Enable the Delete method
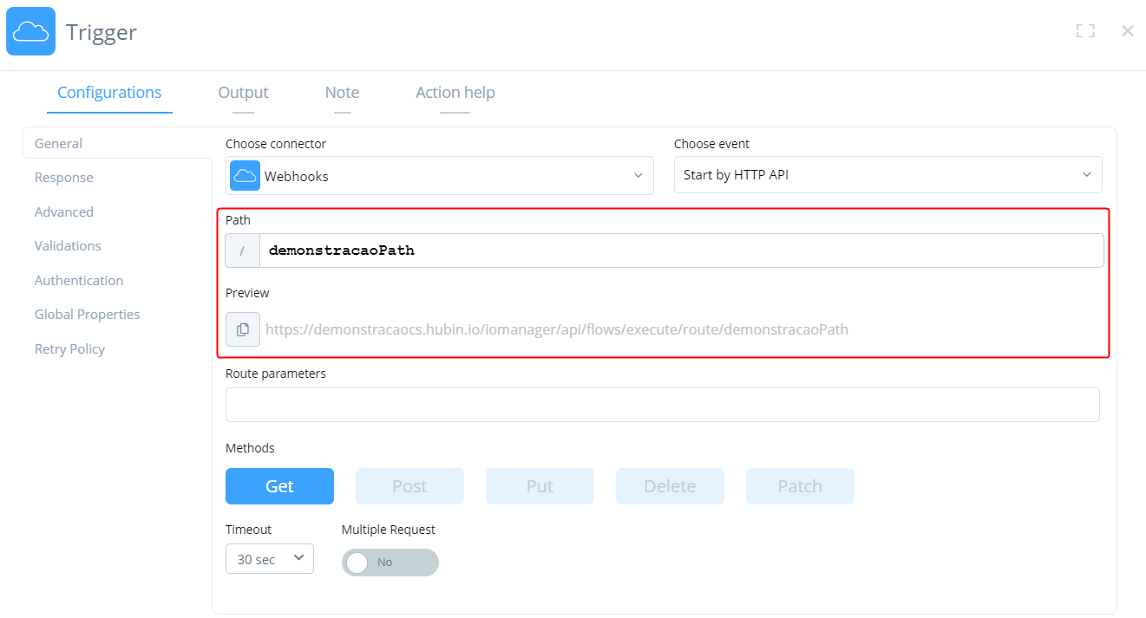This screenshot has height=618, width=1146. 670,485
